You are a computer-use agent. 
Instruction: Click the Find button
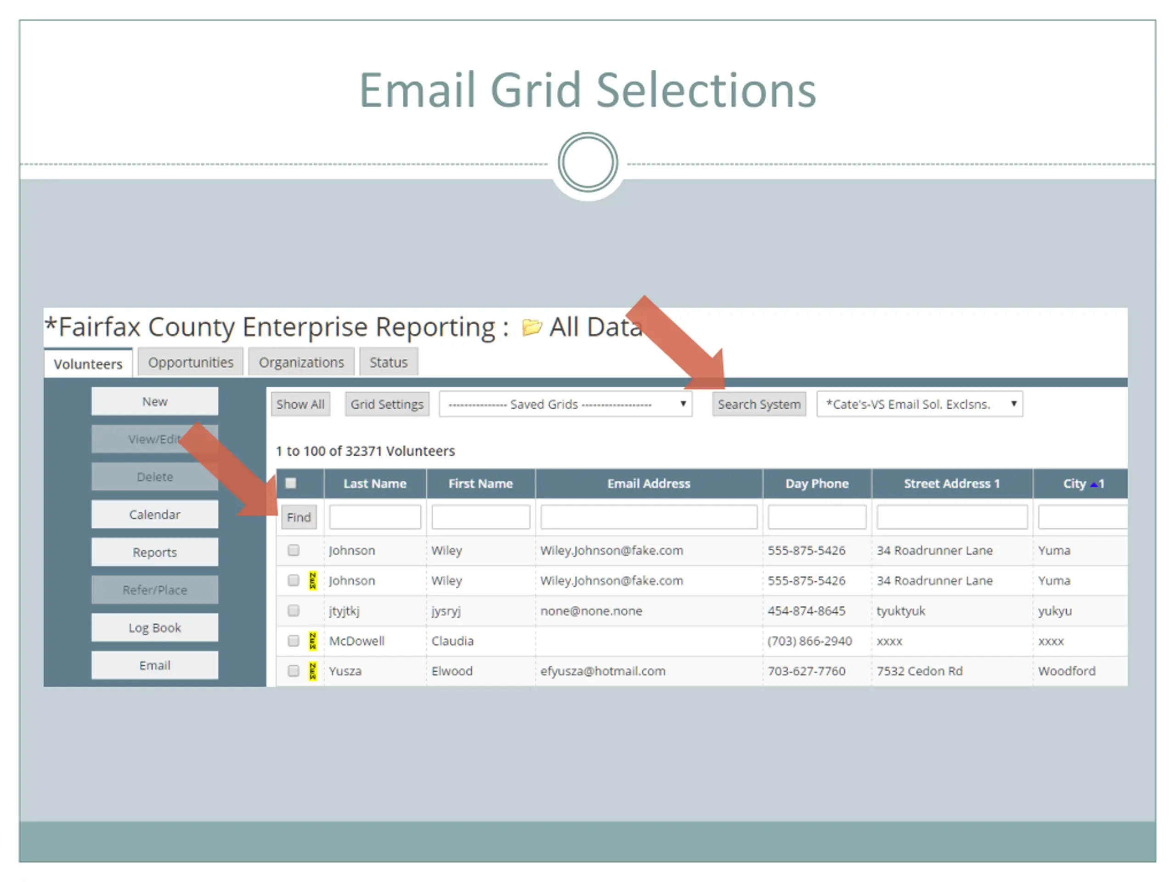299,517
